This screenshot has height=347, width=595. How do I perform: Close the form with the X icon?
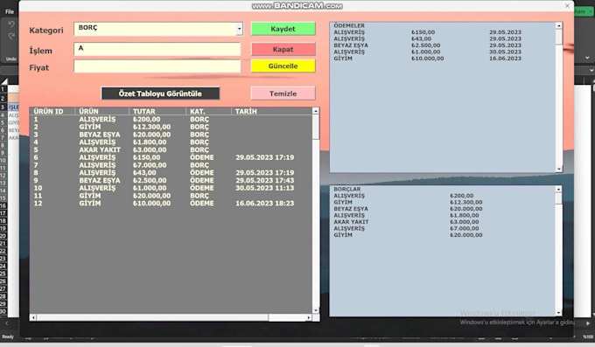(x=567, y=6)
